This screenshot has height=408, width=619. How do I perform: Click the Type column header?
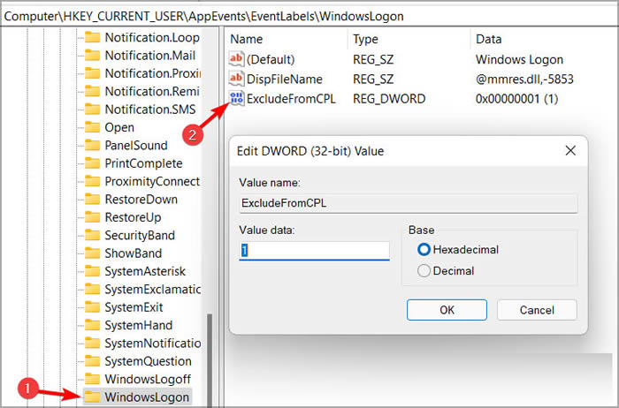[x=365, y=39]
